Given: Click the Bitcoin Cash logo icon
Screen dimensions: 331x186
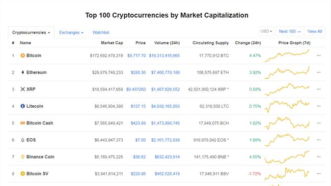Looking at the screenshot, I should click(x=22, y=123).
